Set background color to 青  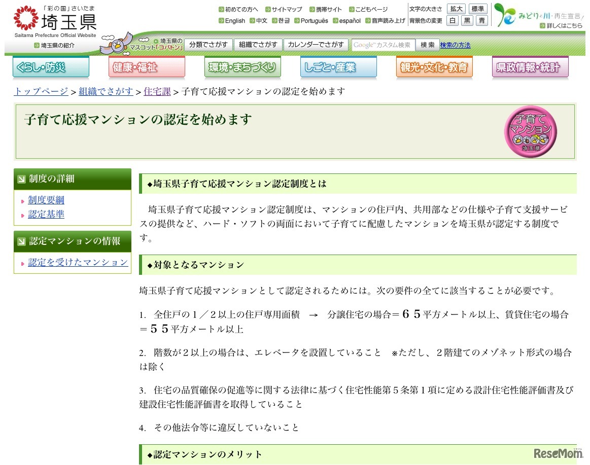point(481,21)
